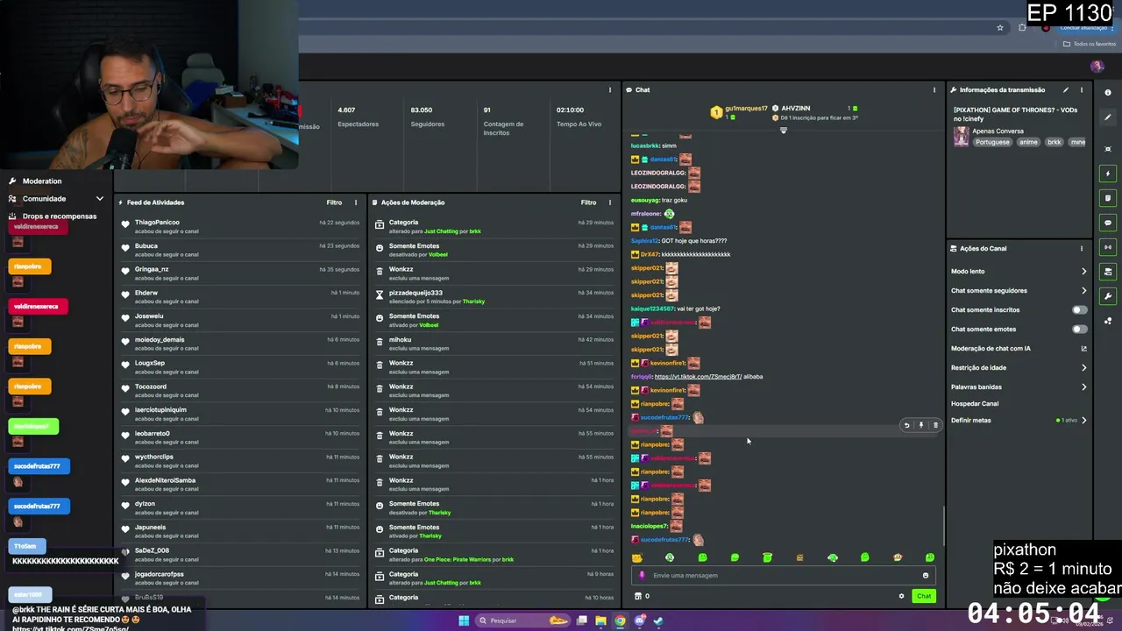Open Drops e recompensas in sidebar
1122x631 pixels.
point(60,216)
